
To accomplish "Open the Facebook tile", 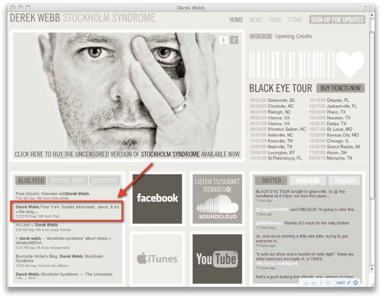I will click(157, 198).
